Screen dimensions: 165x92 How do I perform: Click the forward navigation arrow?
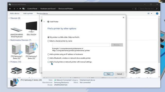click(x=14, y=9)
